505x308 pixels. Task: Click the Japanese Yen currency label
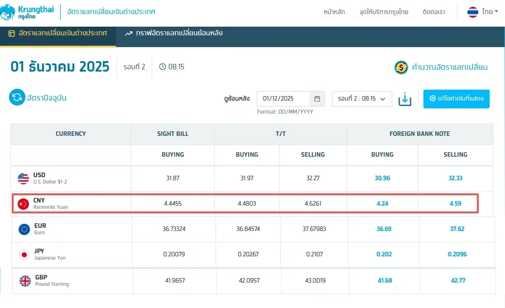coord(50,258)
